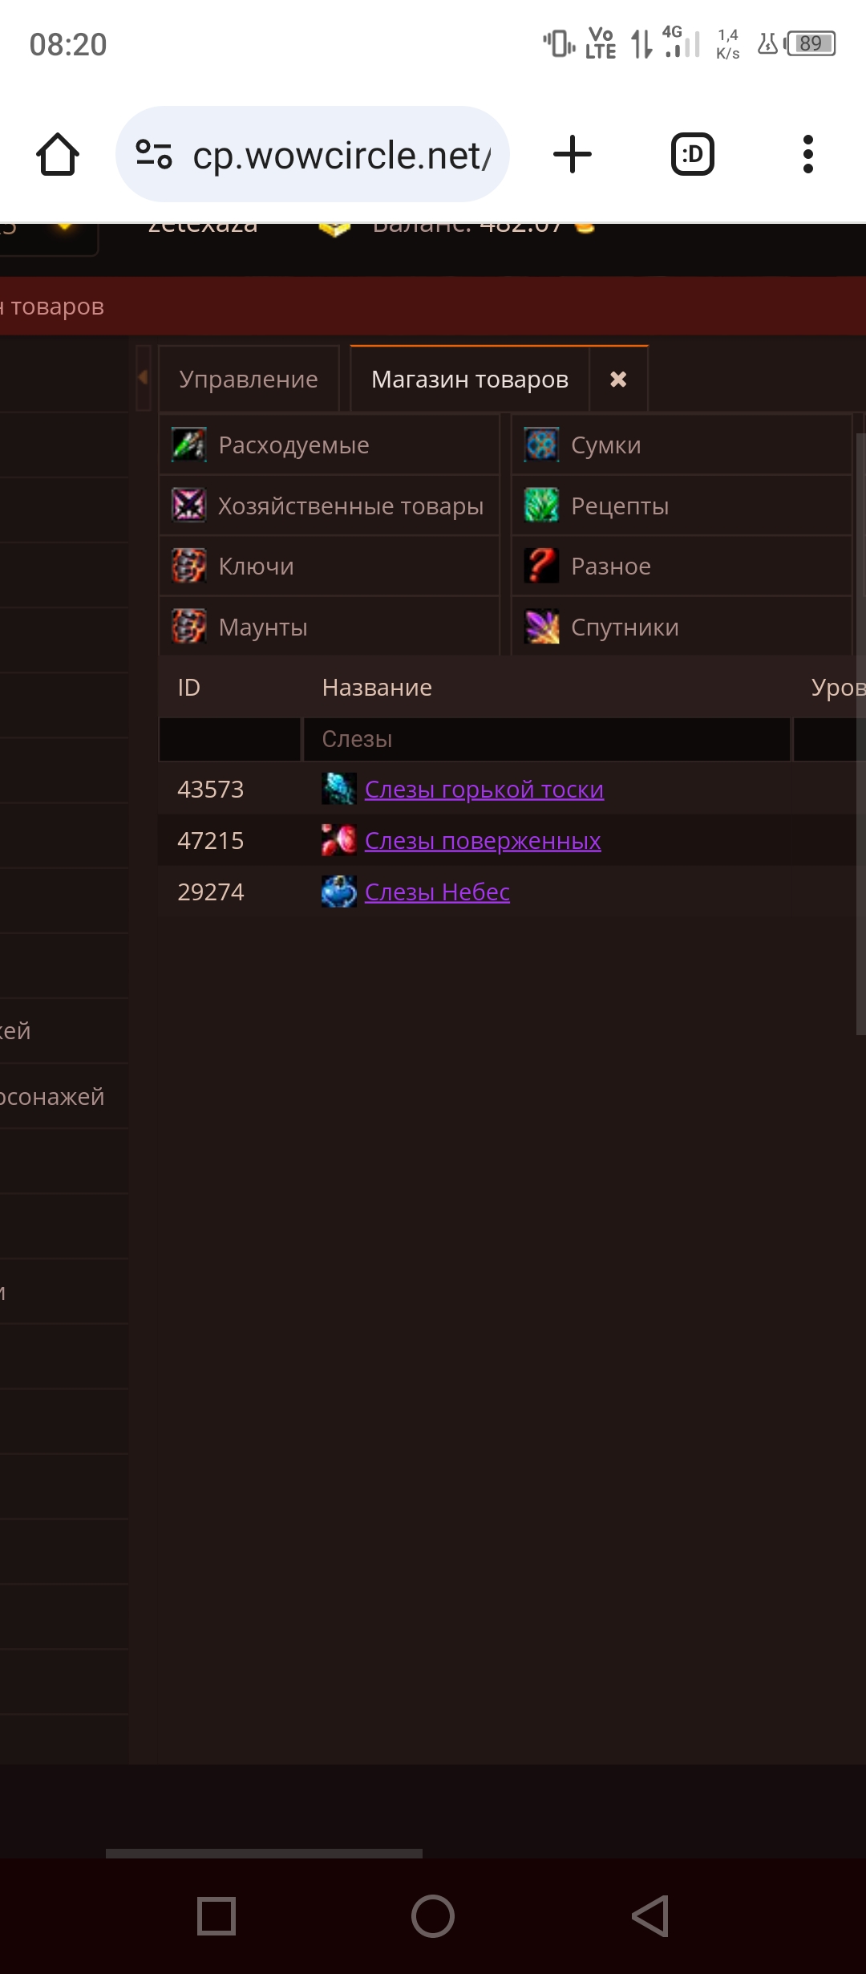This screenshot has height=1974, width=866.
Task: Select the Магазин товаров tab
Action: point(469,380)
